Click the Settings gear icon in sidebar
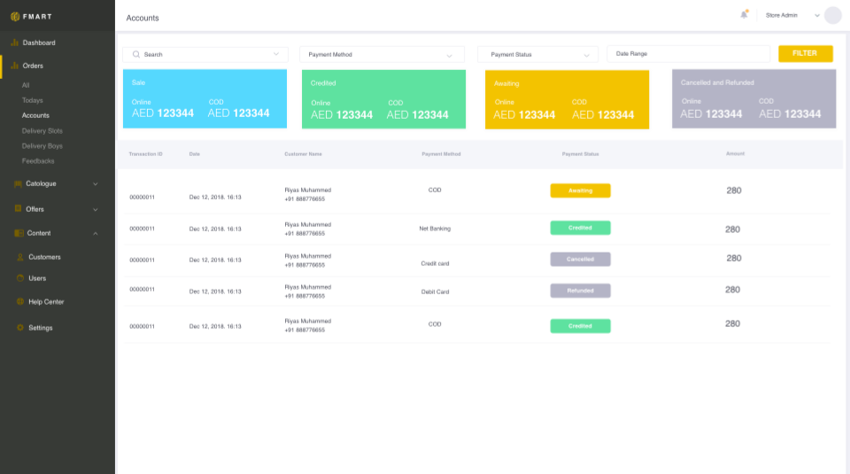The height and width of the screenshot is (474, 850). tap(20, 328)
